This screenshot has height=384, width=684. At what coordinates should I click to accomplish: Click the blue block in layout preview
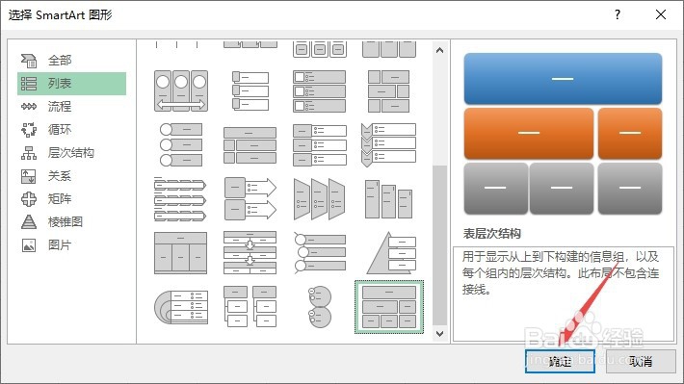tap(563, 79)
